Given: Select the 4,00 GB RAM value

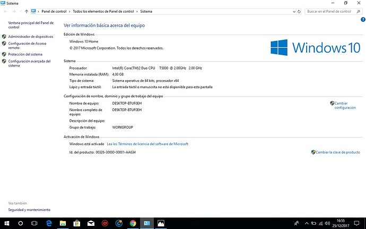Looking at the screenshot, I should coord(118,74).
